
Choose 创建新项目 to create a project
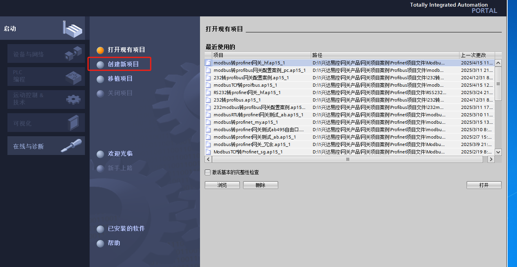point(123,64)
